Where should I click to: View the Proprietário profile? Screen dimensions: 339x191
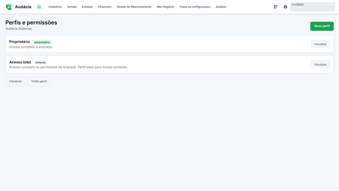320,44
